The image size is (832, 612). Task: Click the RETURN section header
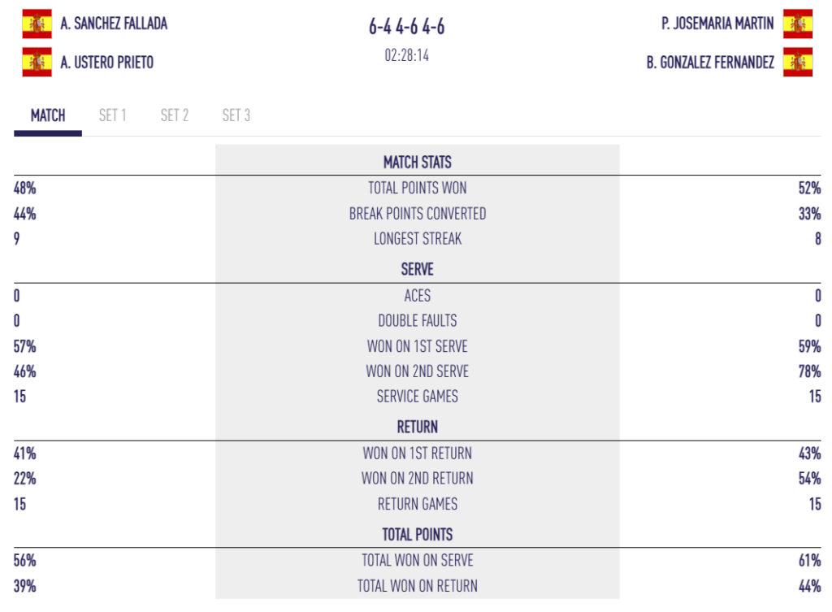coord(418,427)
